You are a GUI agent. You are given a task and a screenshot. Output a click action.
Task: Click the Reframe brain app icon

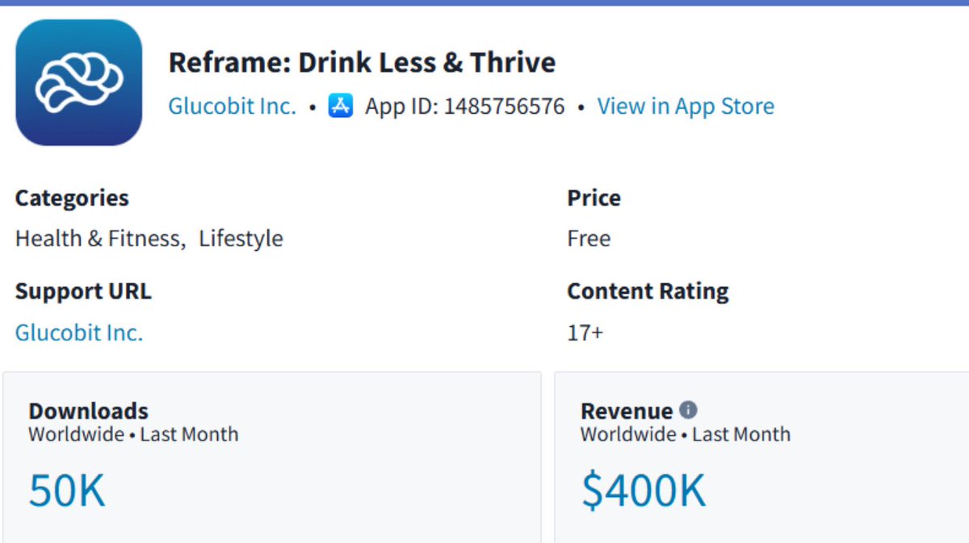[79, 82]
